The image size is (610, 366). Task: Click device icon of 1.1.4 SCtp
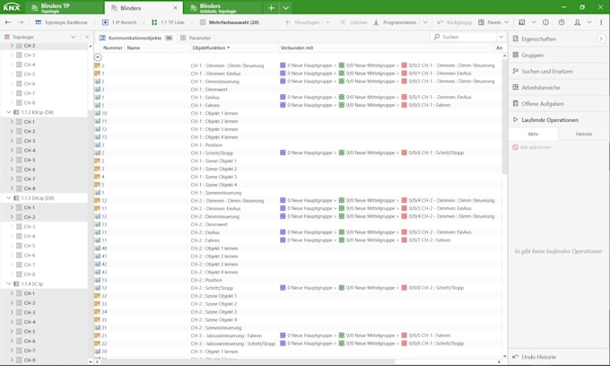(17, 284)
